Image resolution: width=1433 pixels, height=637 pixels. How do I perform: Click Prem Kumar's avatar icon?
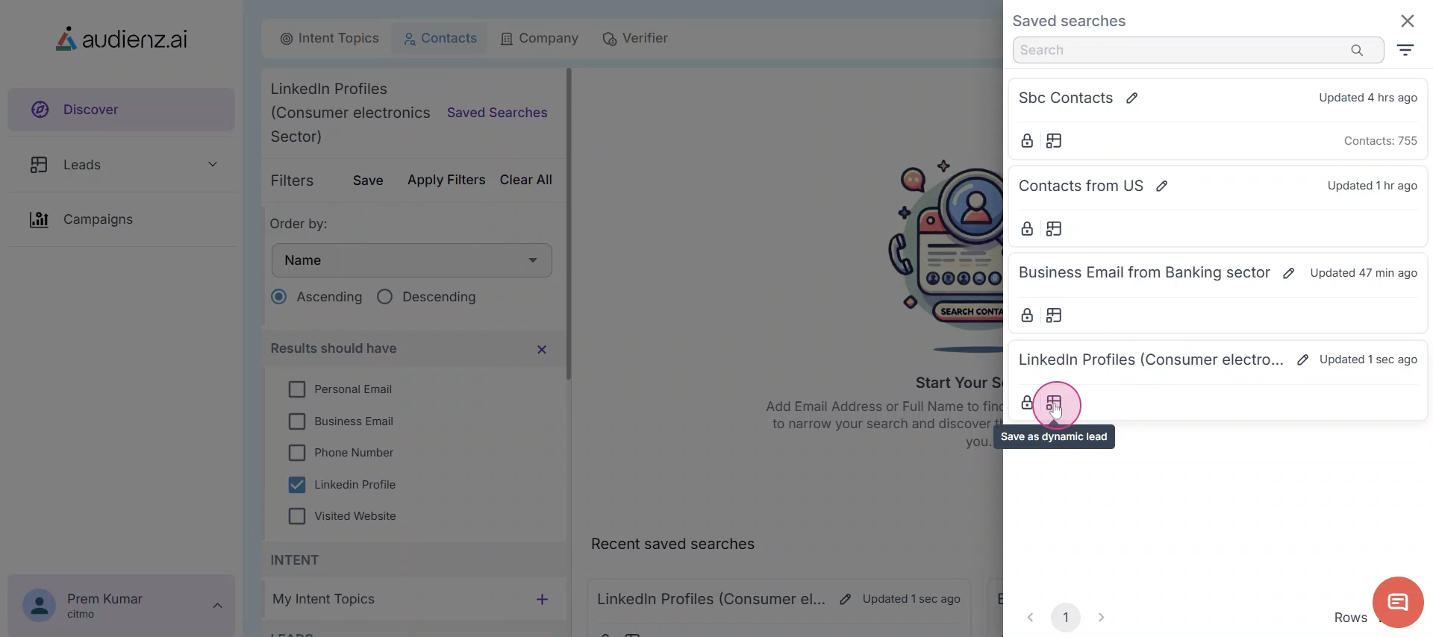click(x=39, y=606)
